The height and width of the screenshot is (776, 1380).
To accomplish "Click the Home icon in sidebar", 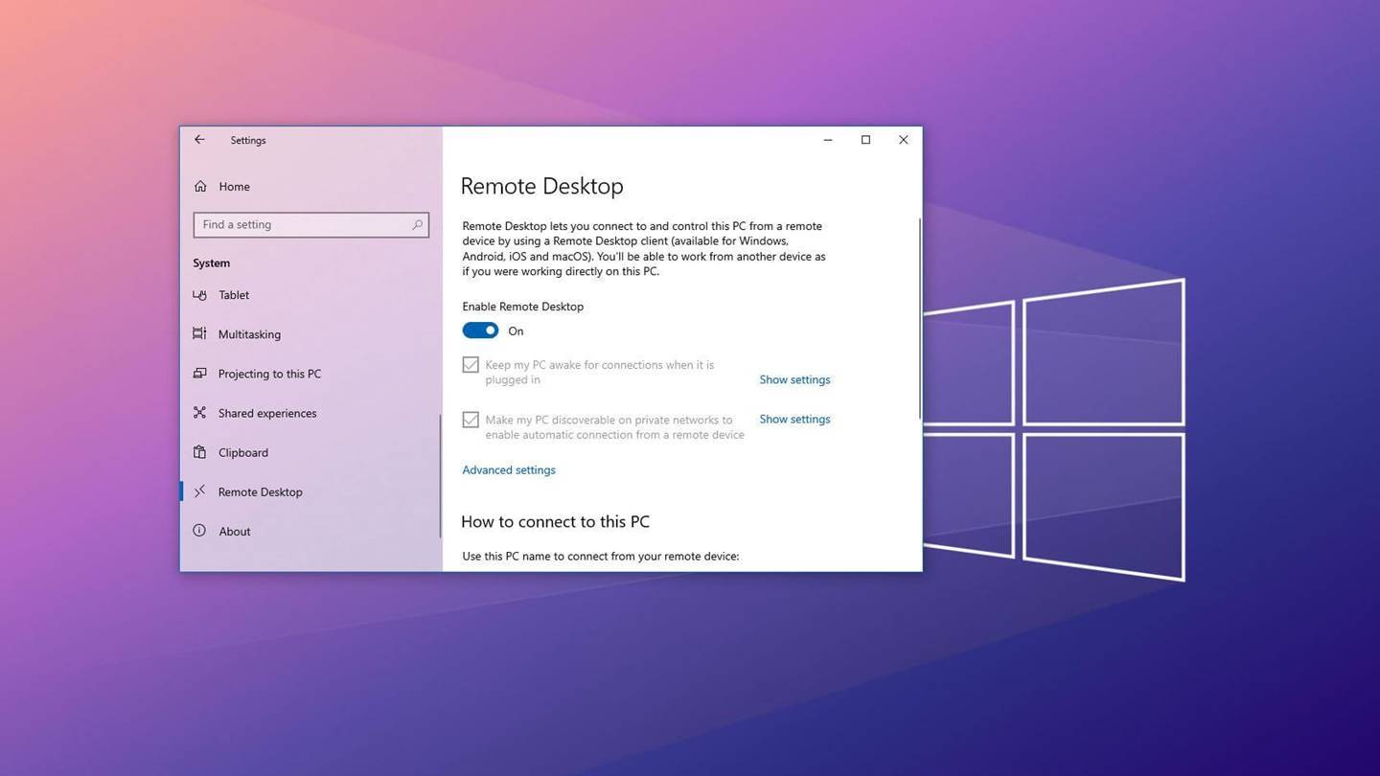I will tap(200, 187).
